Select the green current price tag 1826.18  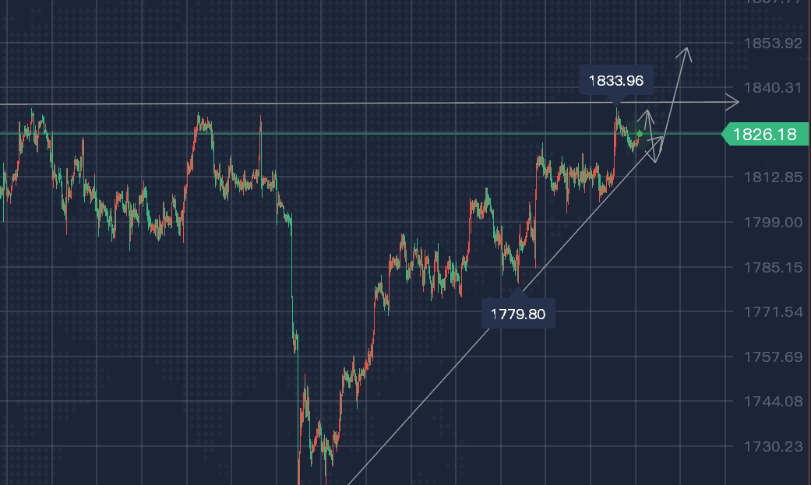[765, 135]
